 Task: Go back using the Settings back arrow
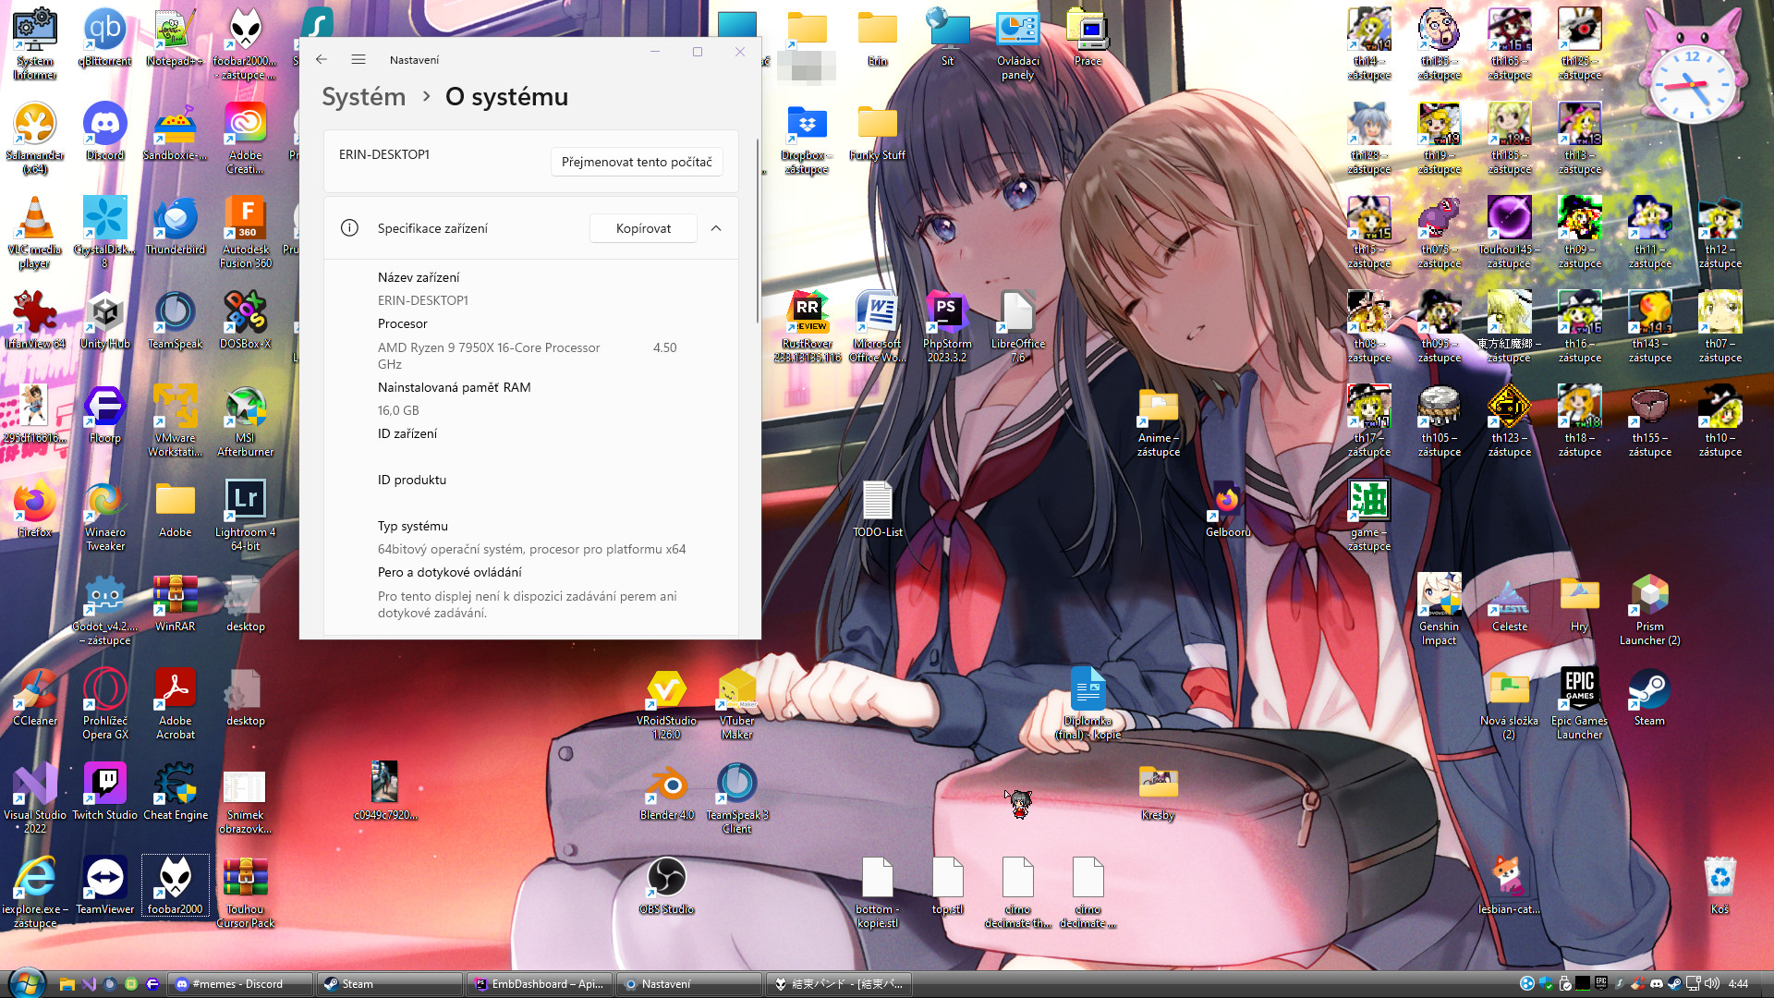322,59
